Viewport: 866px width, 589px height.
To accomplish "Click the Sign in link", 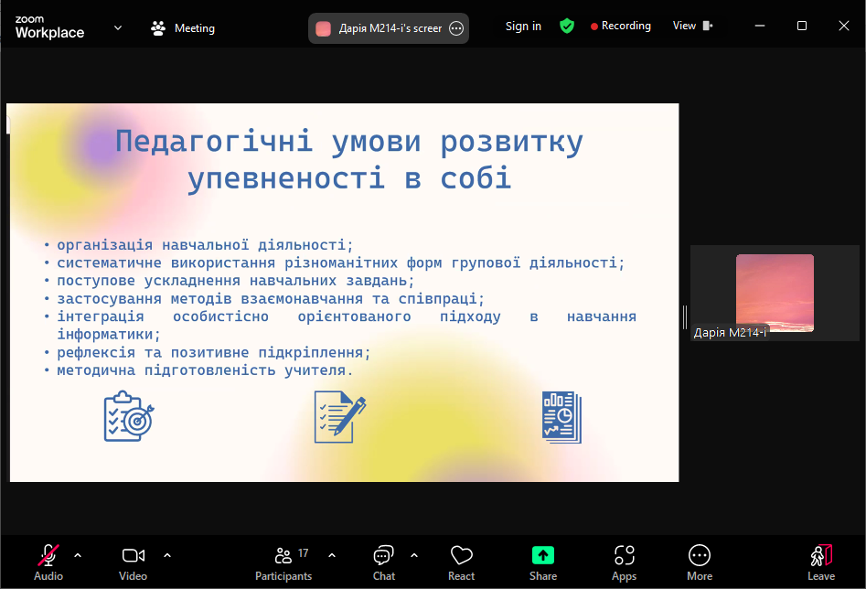I will (x=523, y=27).
